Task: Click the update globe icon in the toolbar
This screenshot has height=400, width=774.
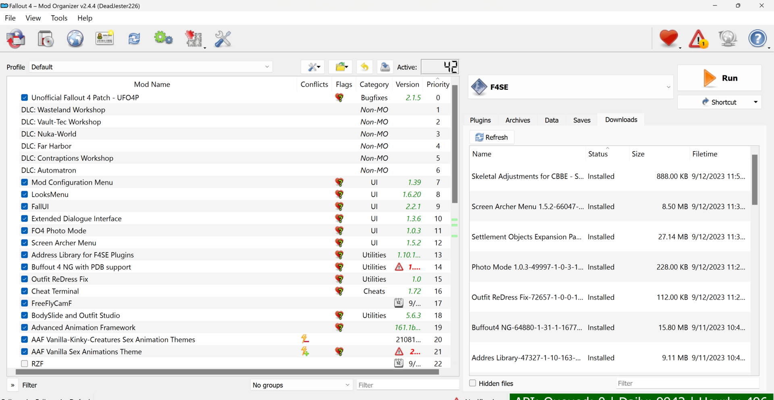Action: tap(728, 39)
